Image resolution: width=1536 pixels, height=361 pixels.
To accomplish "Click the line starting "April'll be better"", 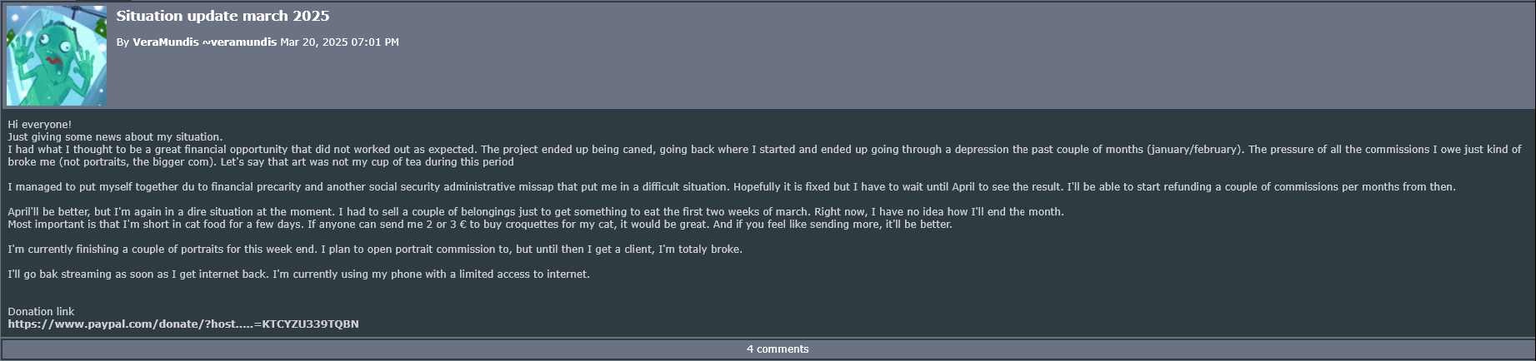I will click(x=536, y=211).
